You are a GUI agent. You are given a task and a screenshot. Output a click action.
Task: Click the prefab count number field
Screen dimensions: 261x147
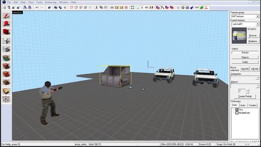click(242, 91)
